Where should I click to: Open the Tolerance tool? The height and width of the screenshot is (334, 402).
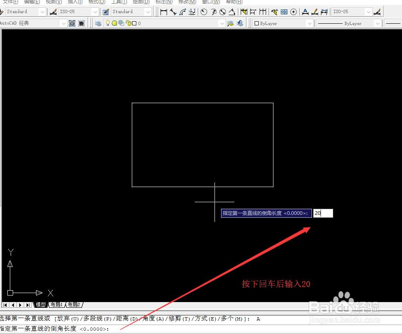tap(284, 12)
